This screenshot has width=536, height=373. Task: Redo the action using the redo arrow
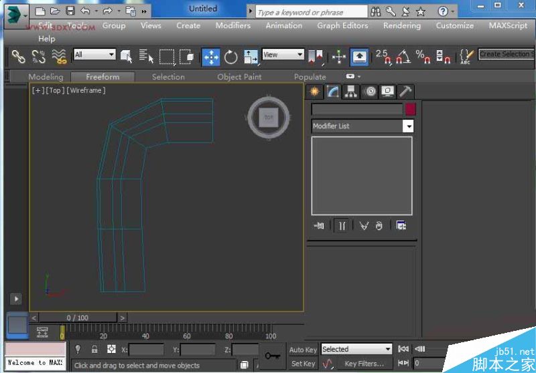107,11
